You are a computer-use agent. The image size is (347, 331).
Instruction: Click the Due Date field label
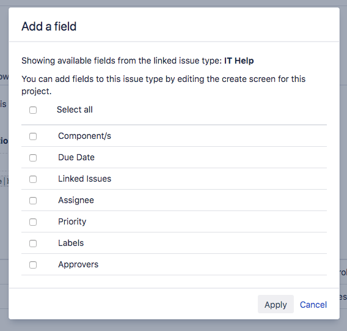(x=76, y=157)
